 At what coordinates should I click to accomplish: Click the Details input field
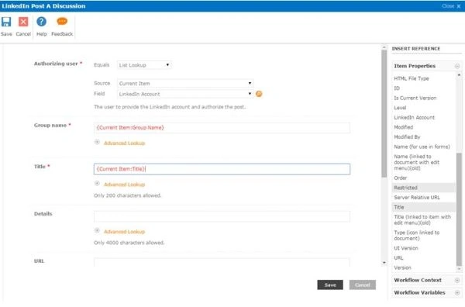[x=222, y=216]
